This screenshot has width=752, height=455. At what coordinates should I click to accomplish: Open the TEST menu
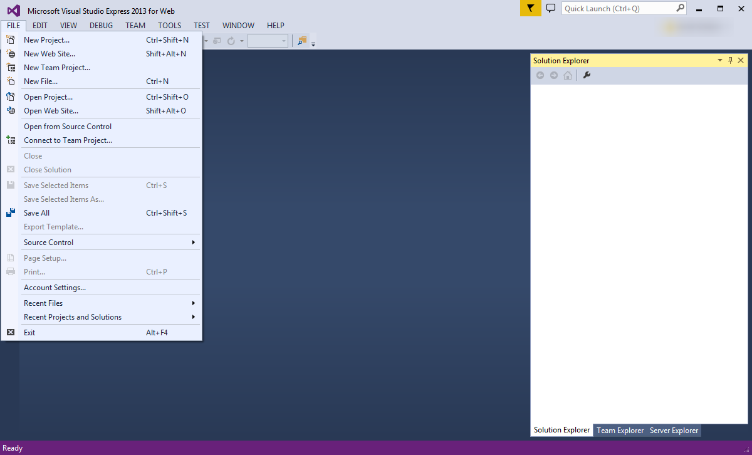pyautogui.click(x=202, y=26)
